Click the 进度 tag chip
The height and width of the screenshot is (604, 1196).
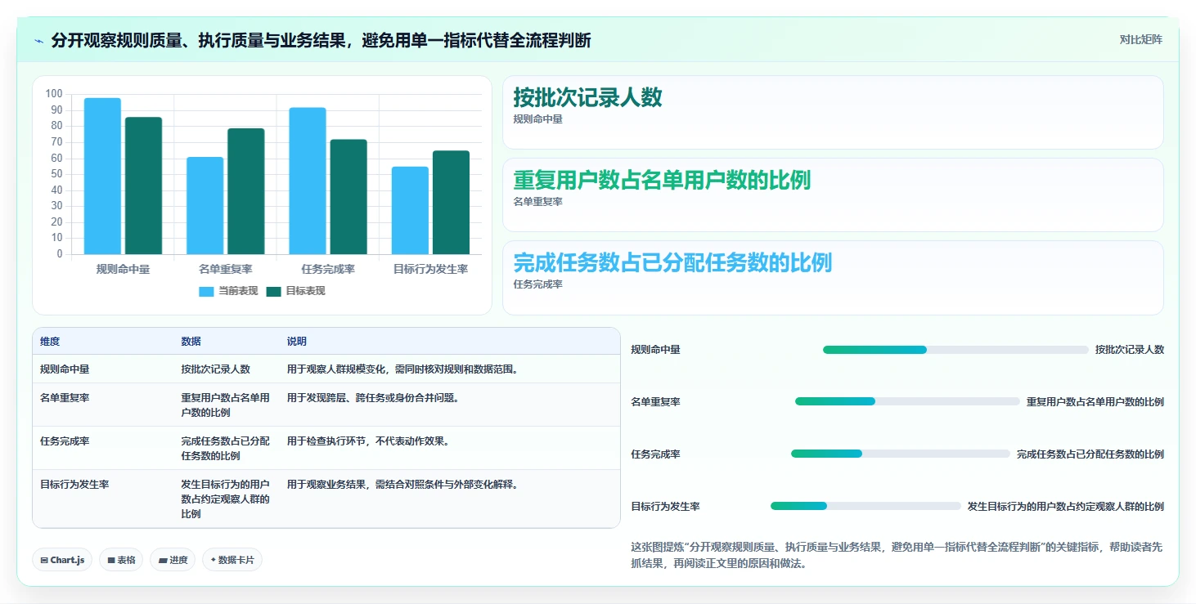pos(173,560)
